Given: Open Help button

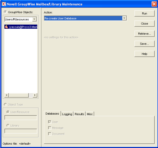Looking at the screenshot, I should pyautogui.click(x=144, y=54).
